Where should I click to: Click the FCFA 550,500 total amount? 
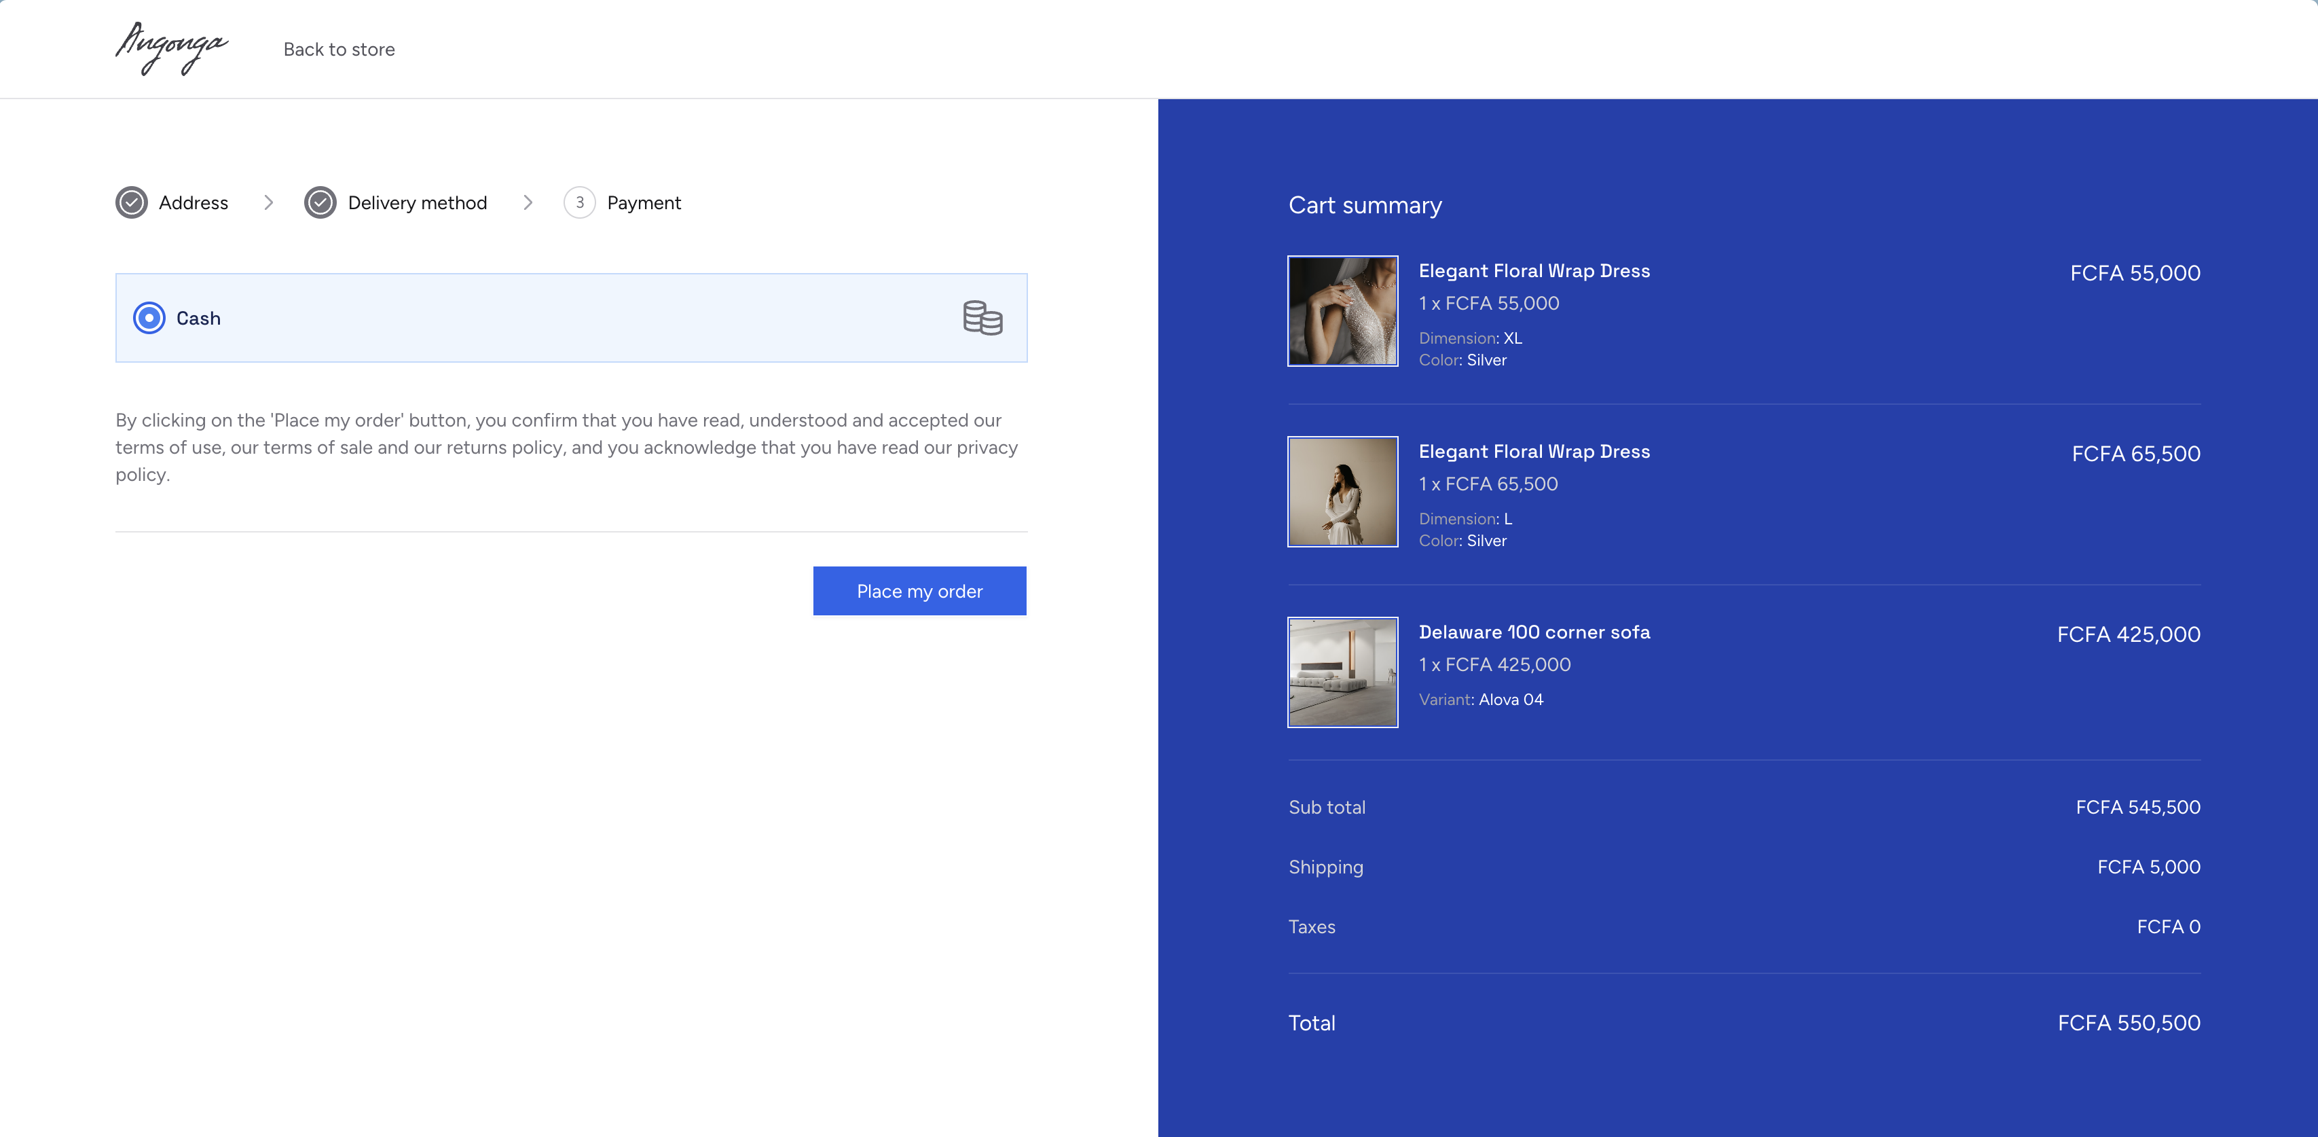pos(2128,1023)
